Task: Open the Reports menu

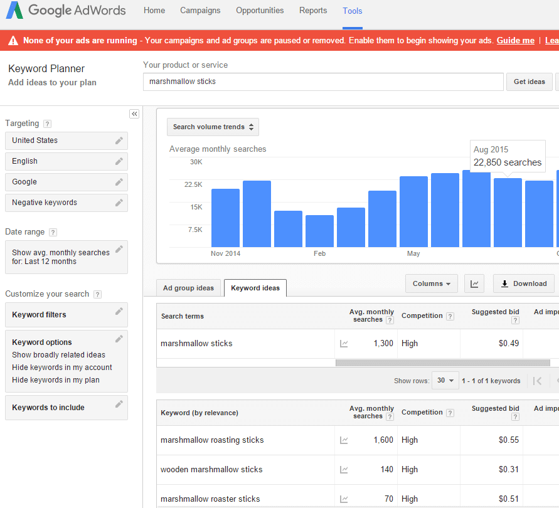Action: coord(313,11)
